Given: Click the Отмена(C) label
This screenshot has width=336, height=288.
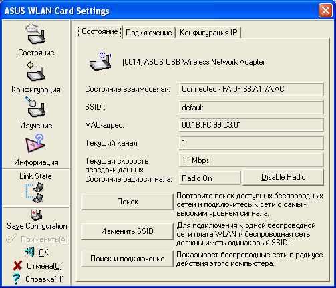Looking at the screenshot, I should 44,266.
